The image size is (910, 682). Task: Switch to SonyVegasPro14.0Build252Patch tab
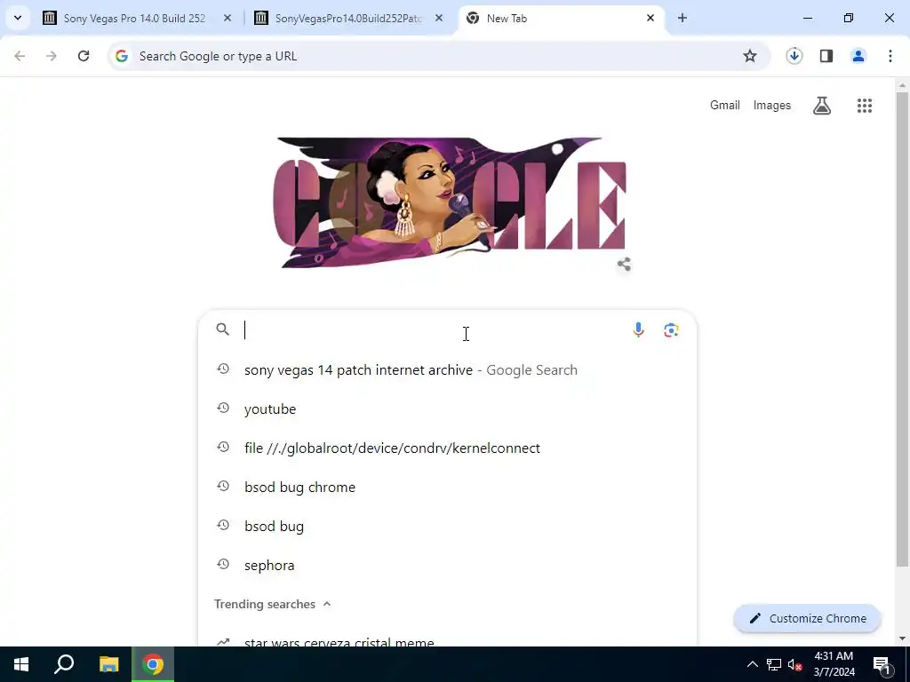pos(349,18)
